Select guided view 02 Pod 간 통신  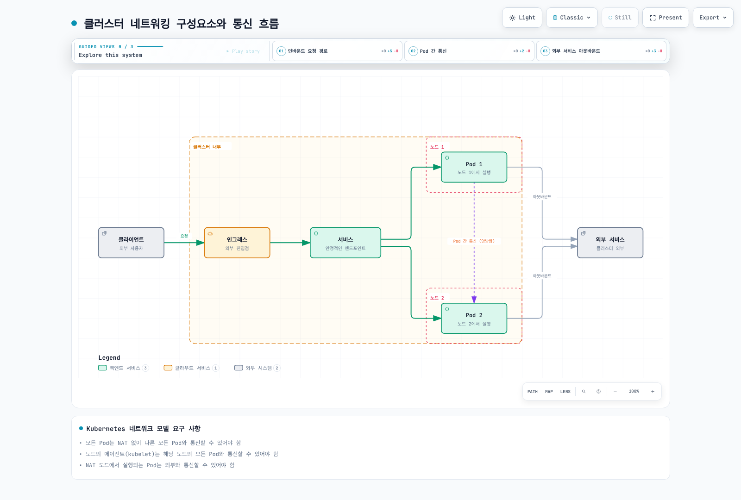(469, 51)
